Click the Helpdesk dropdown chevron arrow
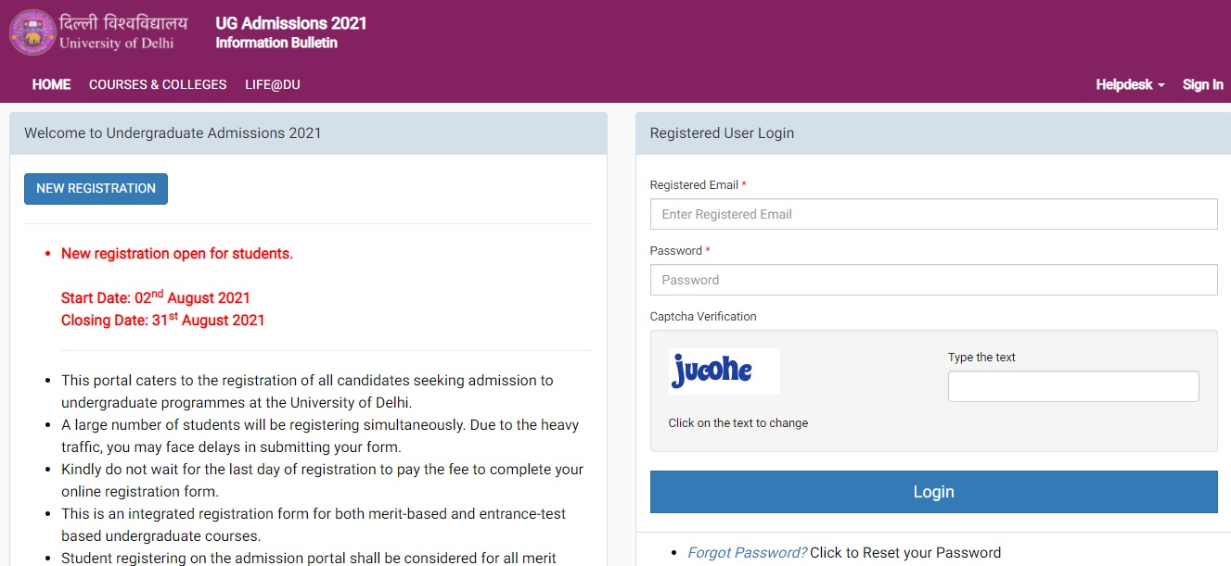 click(1162, 84)
